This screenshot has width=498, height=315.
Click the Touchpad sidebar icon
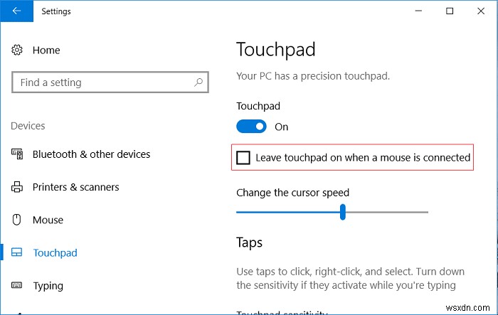tap(18, 252)
